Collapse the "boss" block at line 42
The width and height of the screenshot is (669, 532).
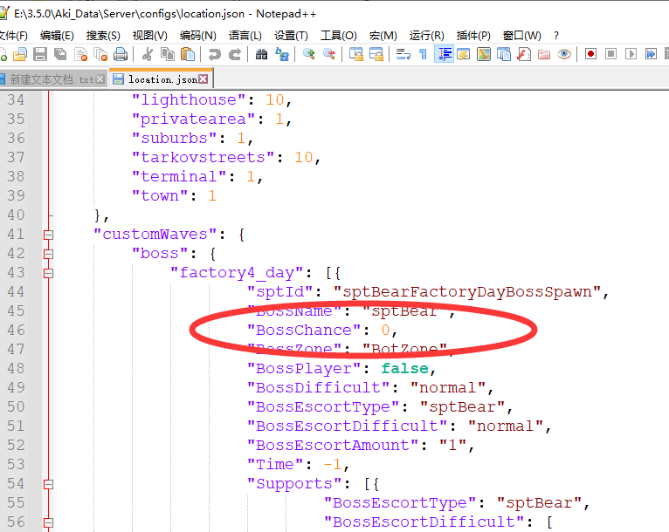click(x=49, y=254)
